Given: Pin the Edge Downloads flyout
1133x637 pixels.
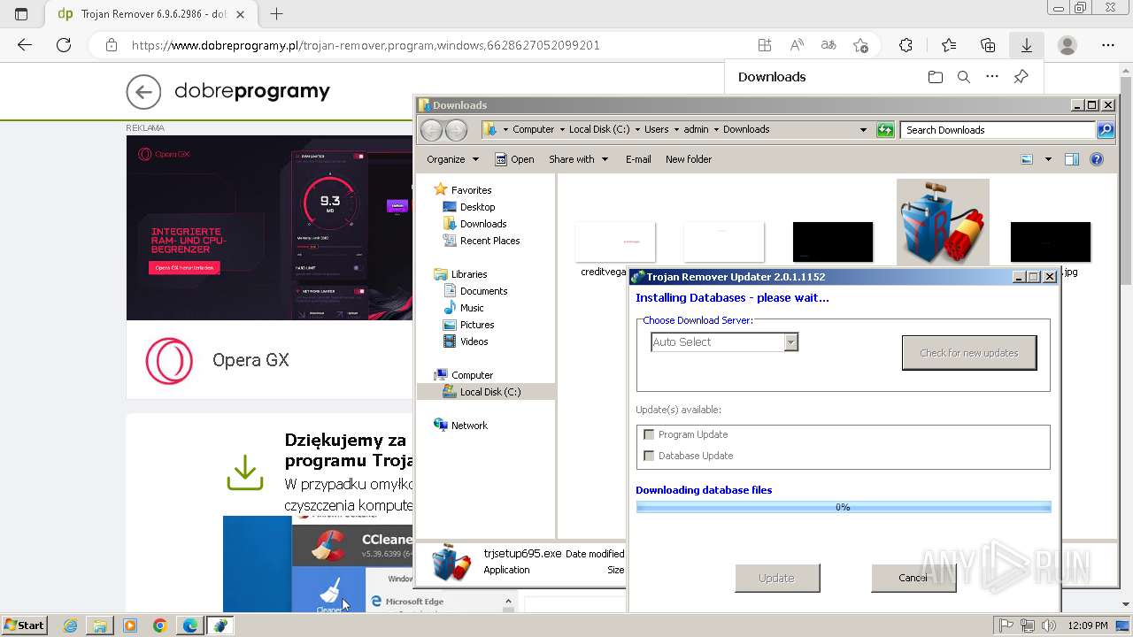Looking at the screenshot, I should (1021, 77).
